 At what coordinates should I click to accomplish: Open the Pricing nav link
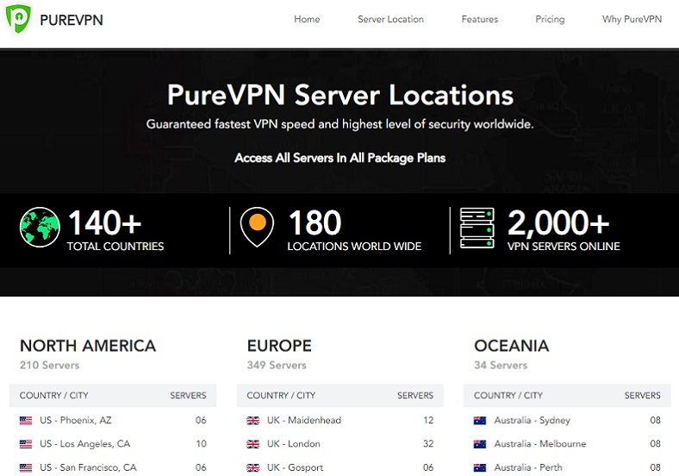550,19
